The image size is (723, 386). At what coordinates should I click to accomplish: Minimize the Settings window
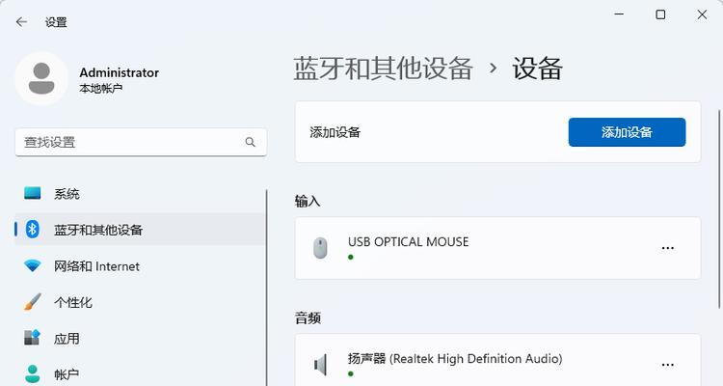click(x=619, y=14)
